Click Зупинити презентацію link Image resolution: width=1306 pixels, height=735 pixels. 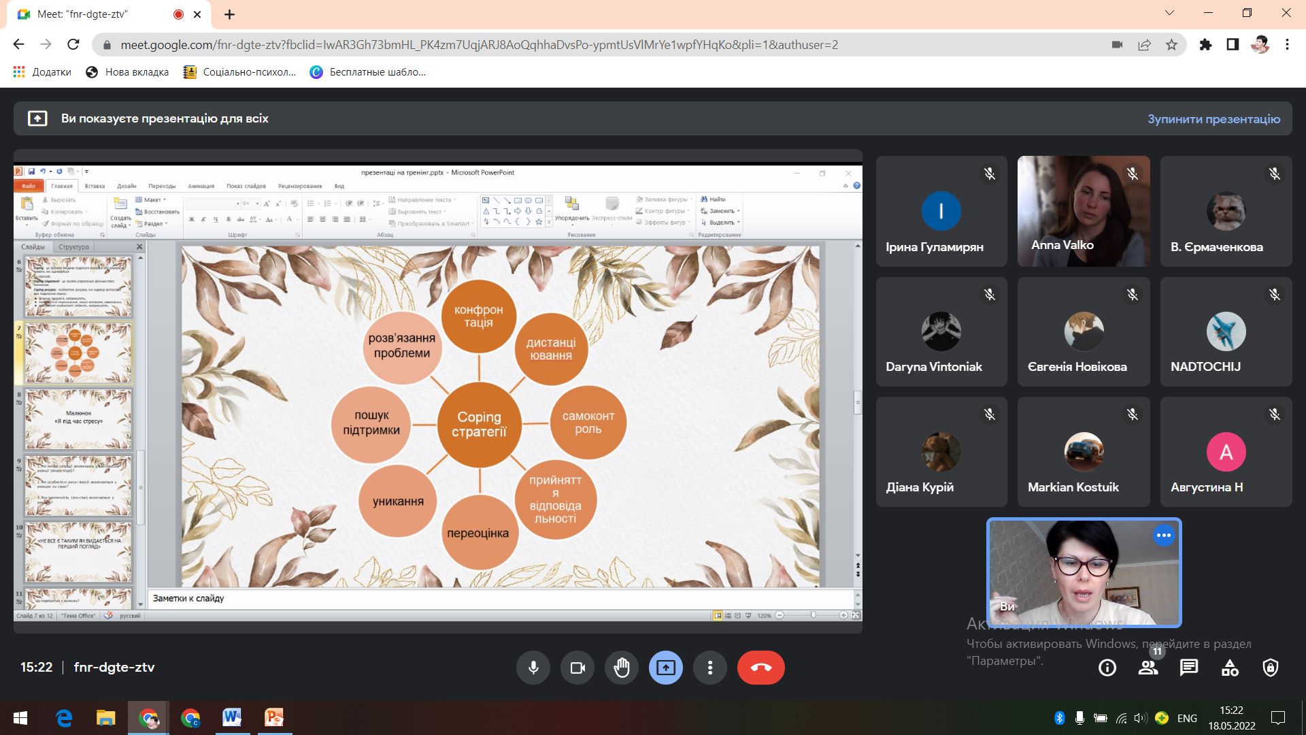pyautogui.click(x=1213, y=119)
